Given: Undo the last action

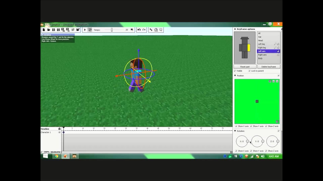Looking at the screenshot, I should (139, 30).
